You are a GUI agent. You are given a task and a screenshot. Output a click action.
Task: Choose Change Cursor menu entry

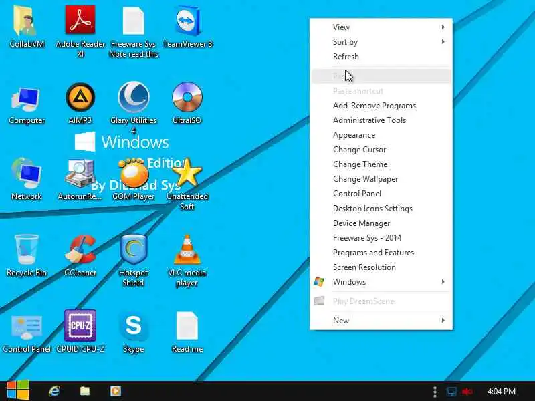pos(381,150)
